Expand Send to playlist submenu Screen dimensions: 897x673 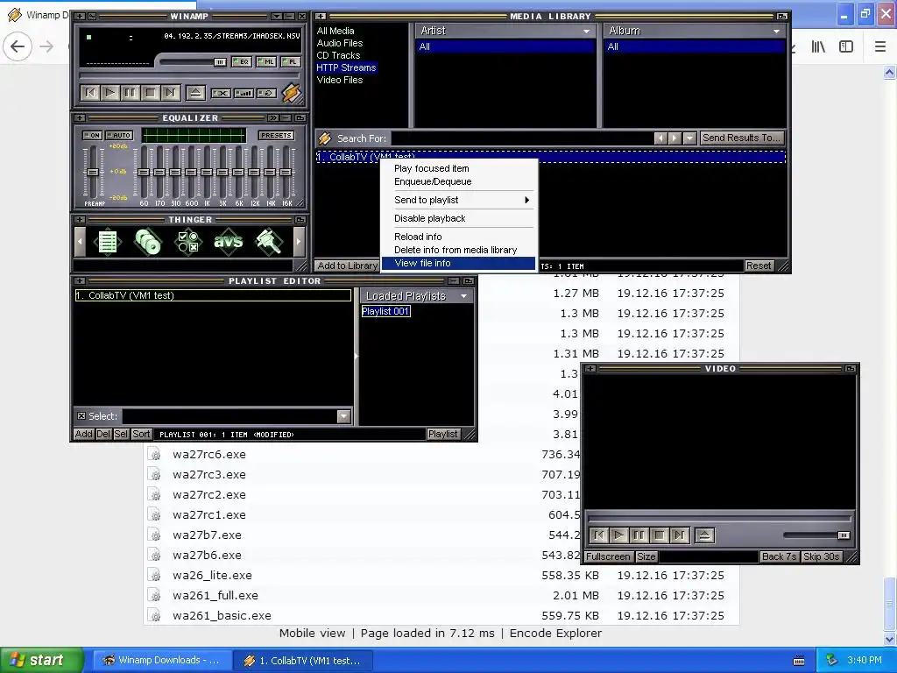click(459, 200)
